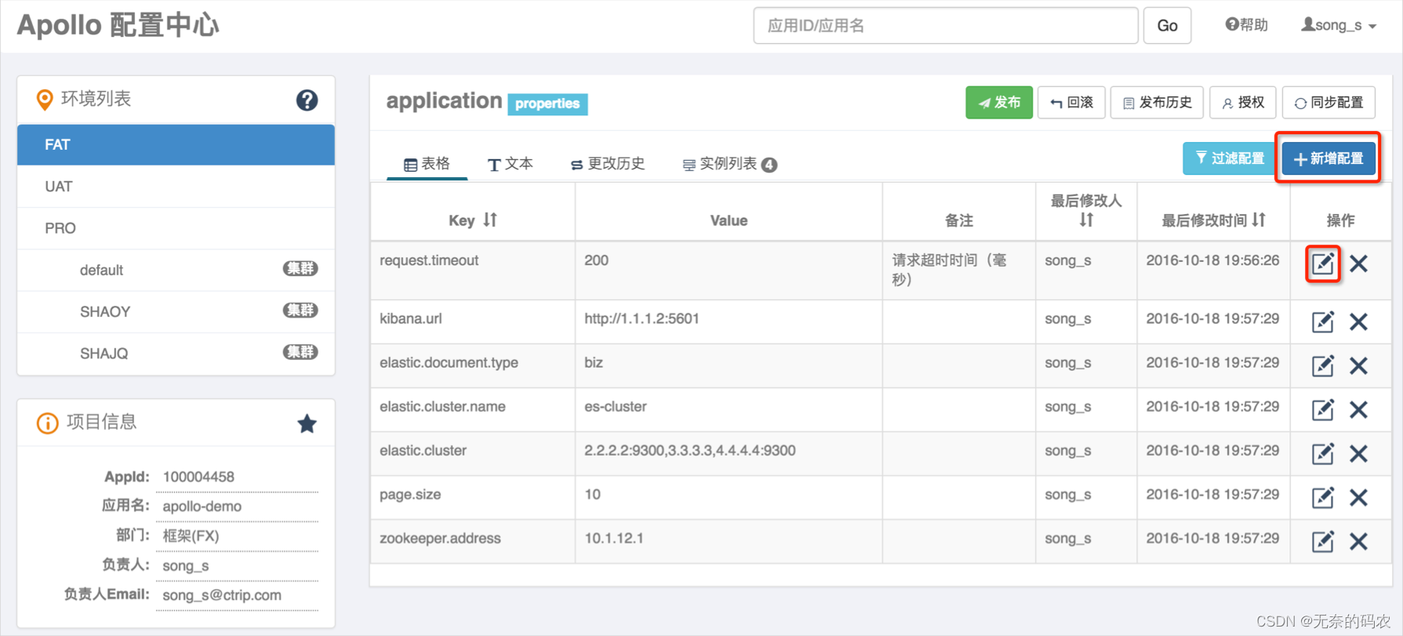Delete the page.size configuration row
The width and height of the screenshot is (1403, 636).
(1359, 497)
